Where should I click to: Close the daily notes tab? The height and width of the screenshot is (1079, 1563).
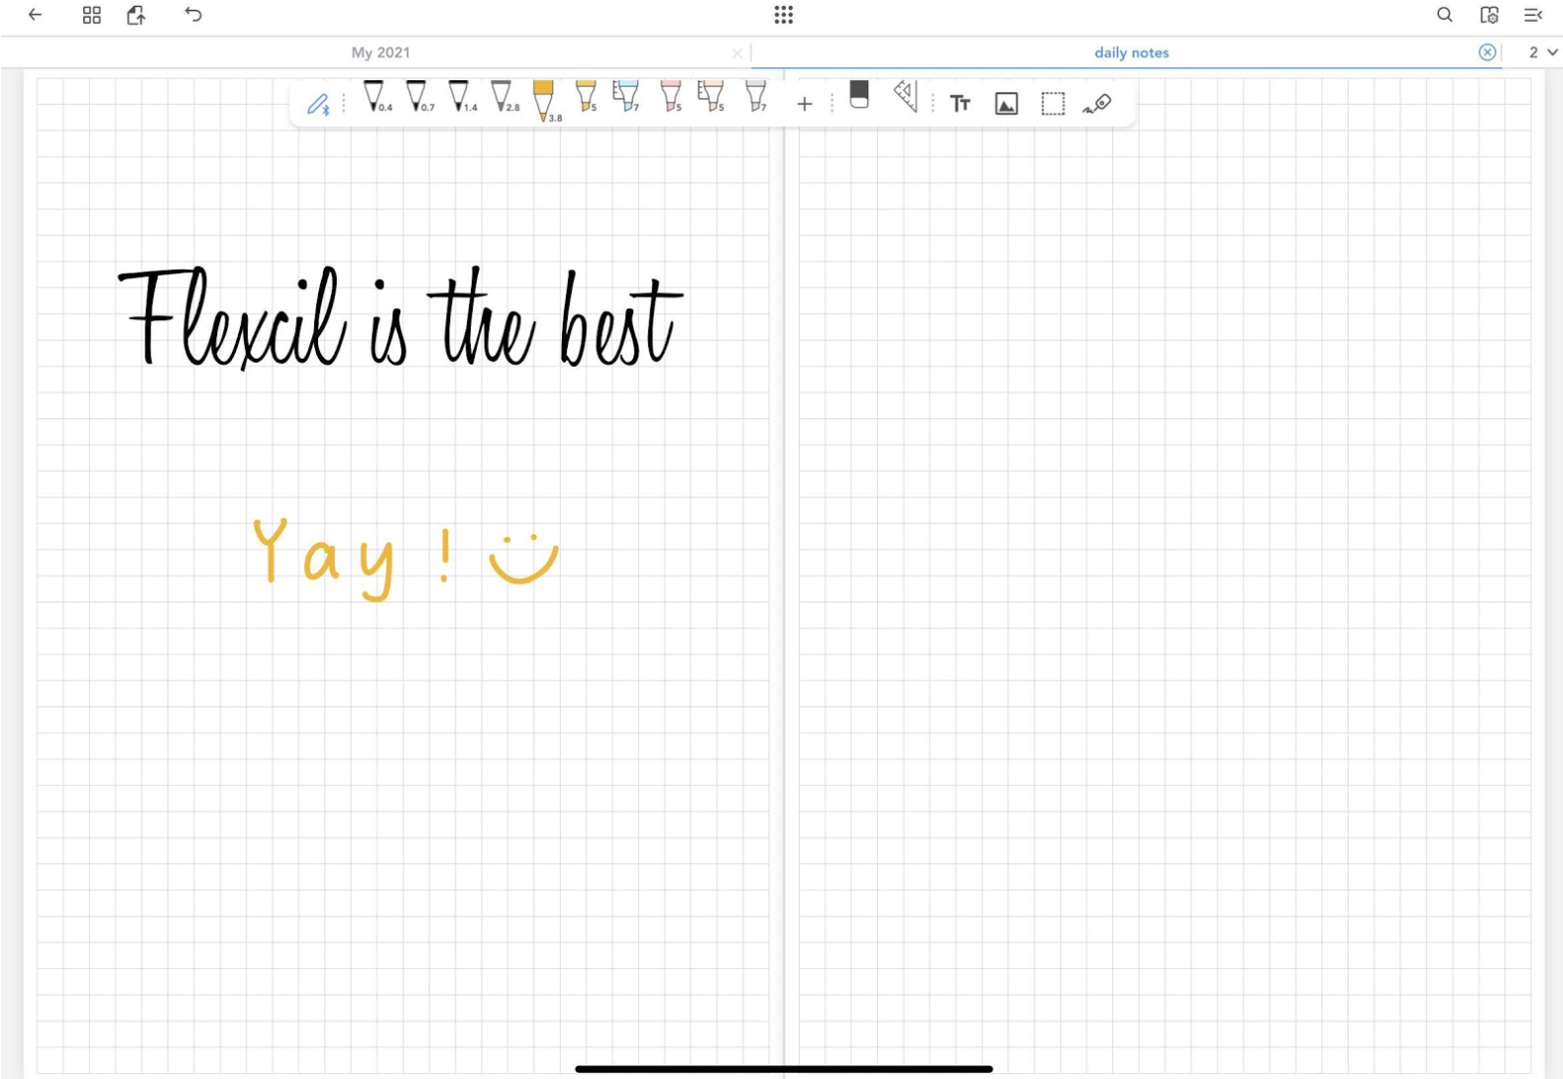point(1487,53)
